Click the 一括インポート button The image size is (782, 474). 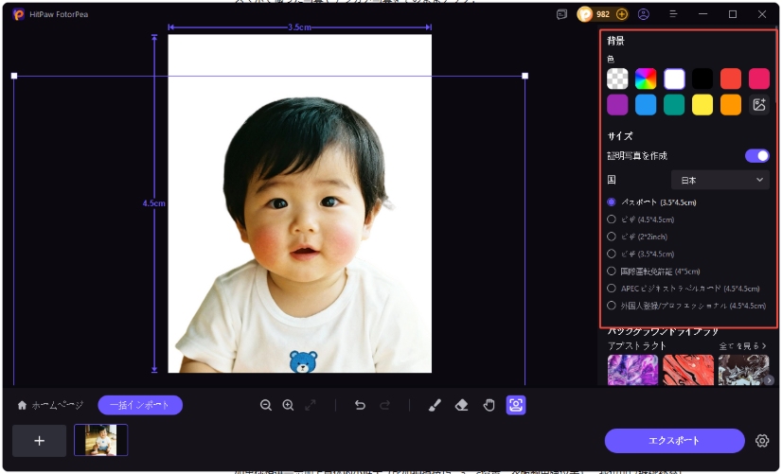coord(140,405)
